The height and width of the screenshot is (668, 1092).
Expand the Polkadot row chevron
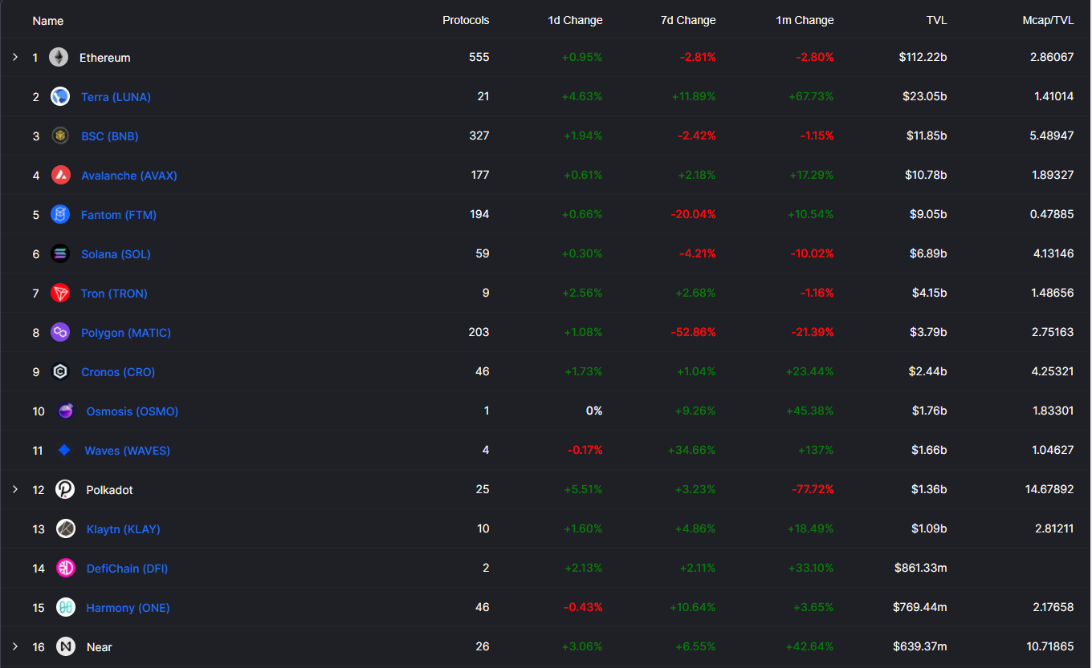pyautogui.click(x=14, y=489)
